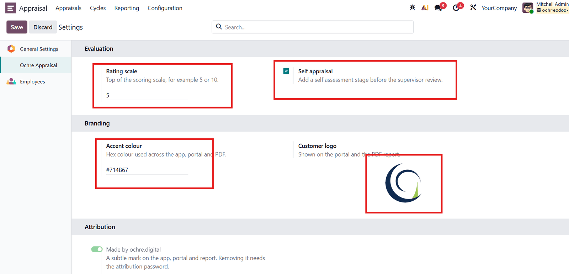Click the Save button
Viewport: 569px width, 274px height.
pos(17,27)
